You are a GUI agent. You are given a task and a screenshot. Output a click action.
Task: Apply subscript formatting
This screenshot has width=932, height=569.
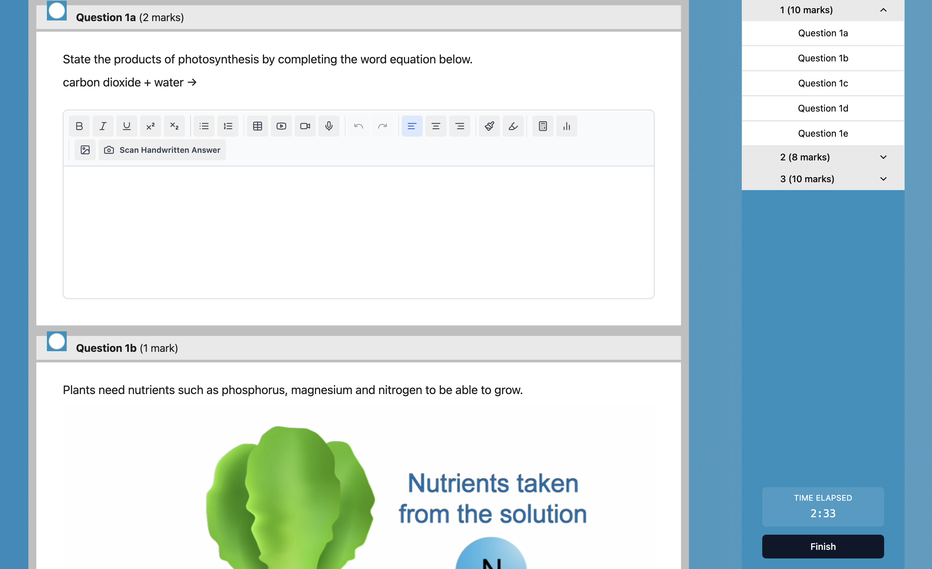point(174,126)
